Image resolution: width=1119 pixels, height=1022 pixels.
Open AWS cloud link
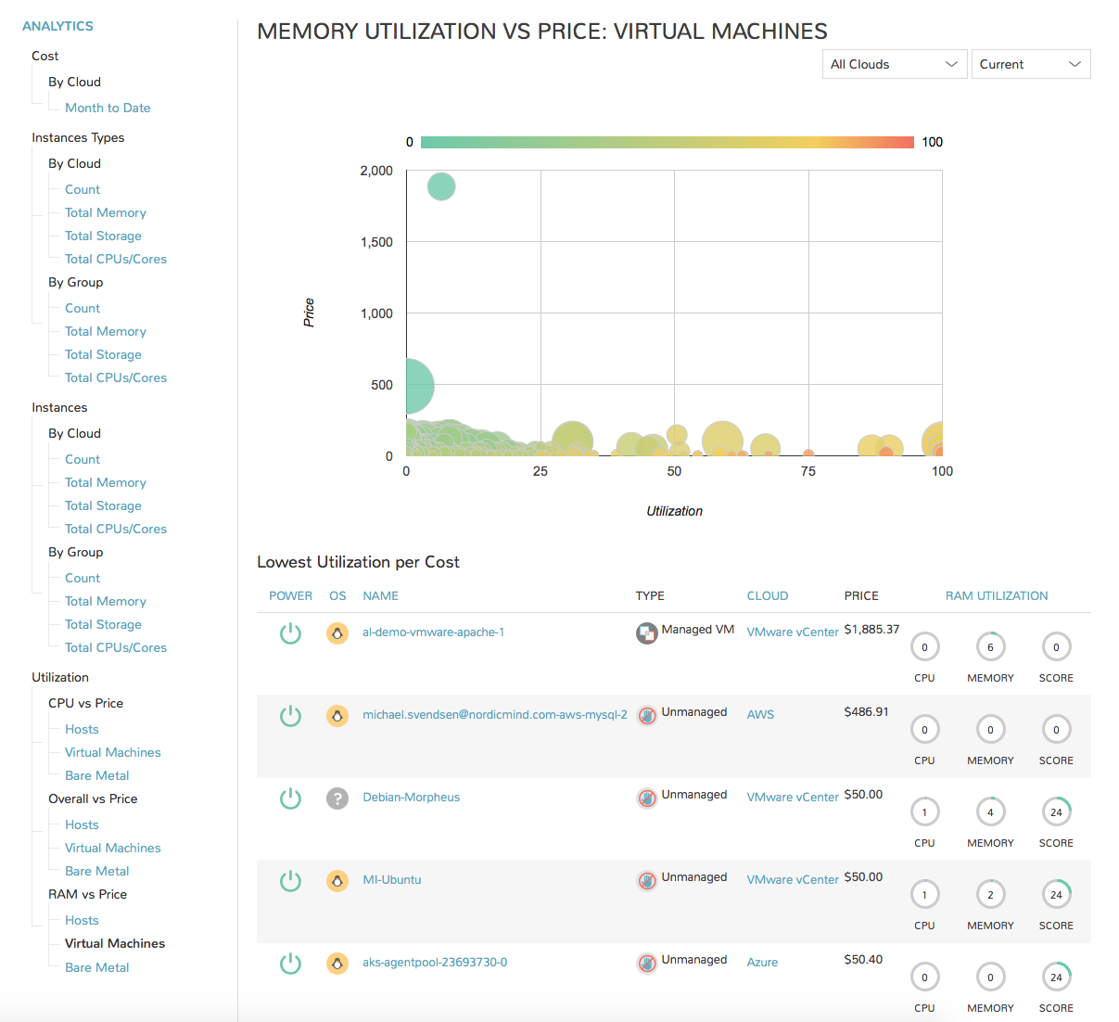(x=760, y=715)
